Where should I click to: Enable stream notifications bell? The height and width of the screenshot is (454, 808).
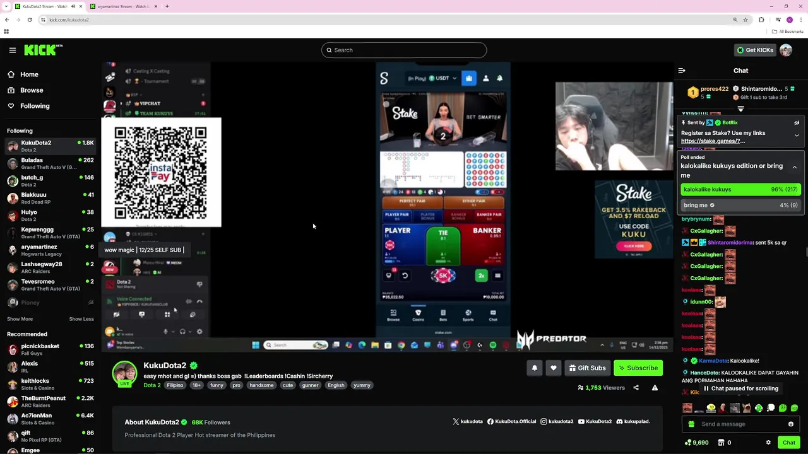click(535, 368)
